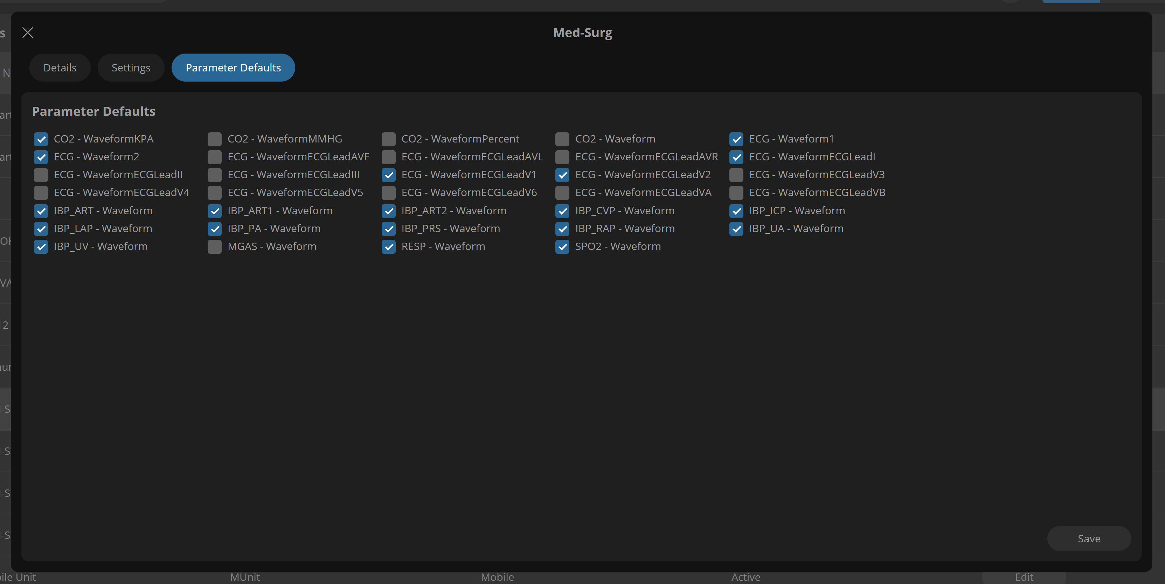
Task: Select the Parameter Defaults tab
Action: point(233,68)
